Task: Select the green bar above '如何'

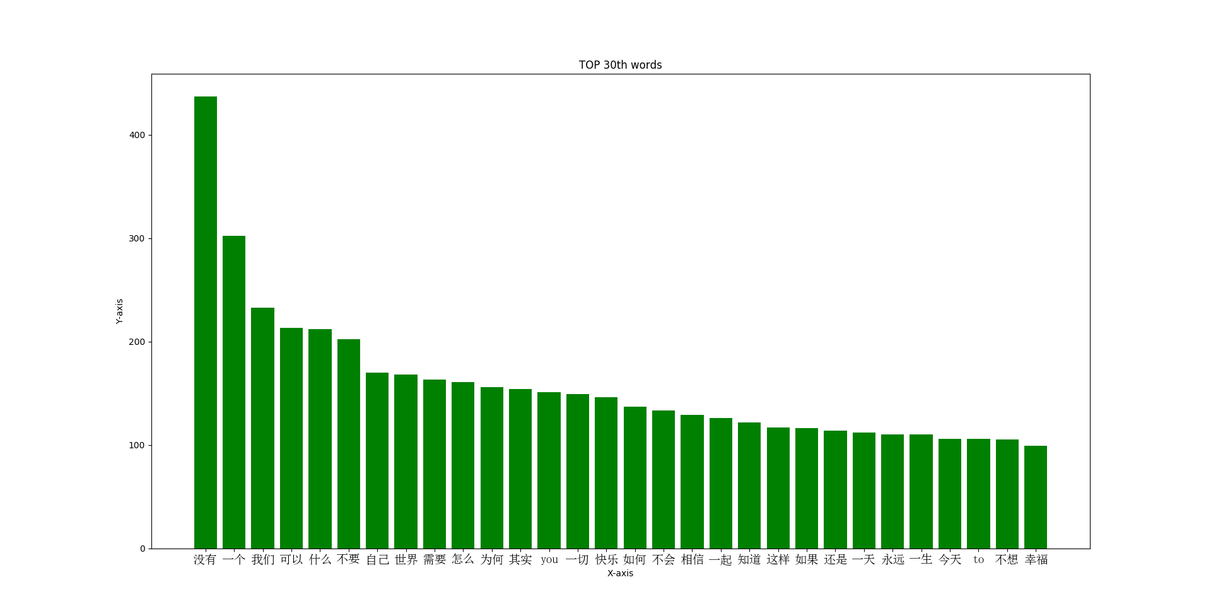Action: point(635,477)
